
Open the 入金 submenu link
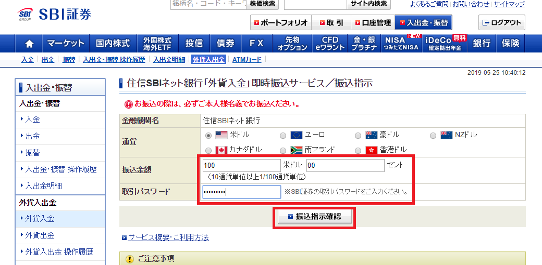tap(27, 60)
